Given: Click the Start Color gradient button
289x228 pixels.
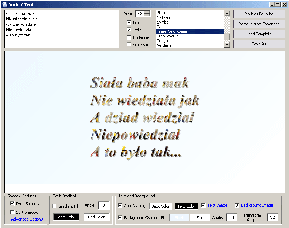Looking at the screenshot, I should (x=66, y=217).
